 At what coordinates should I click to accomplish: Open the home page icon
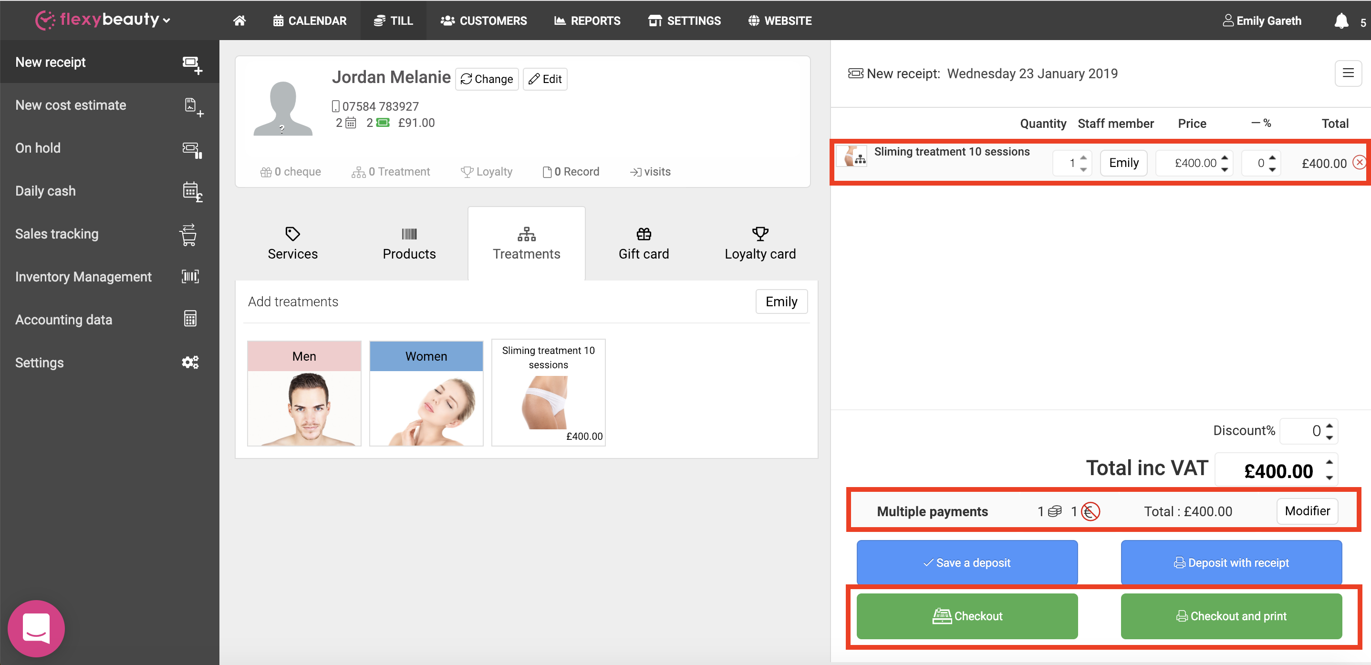239,20
